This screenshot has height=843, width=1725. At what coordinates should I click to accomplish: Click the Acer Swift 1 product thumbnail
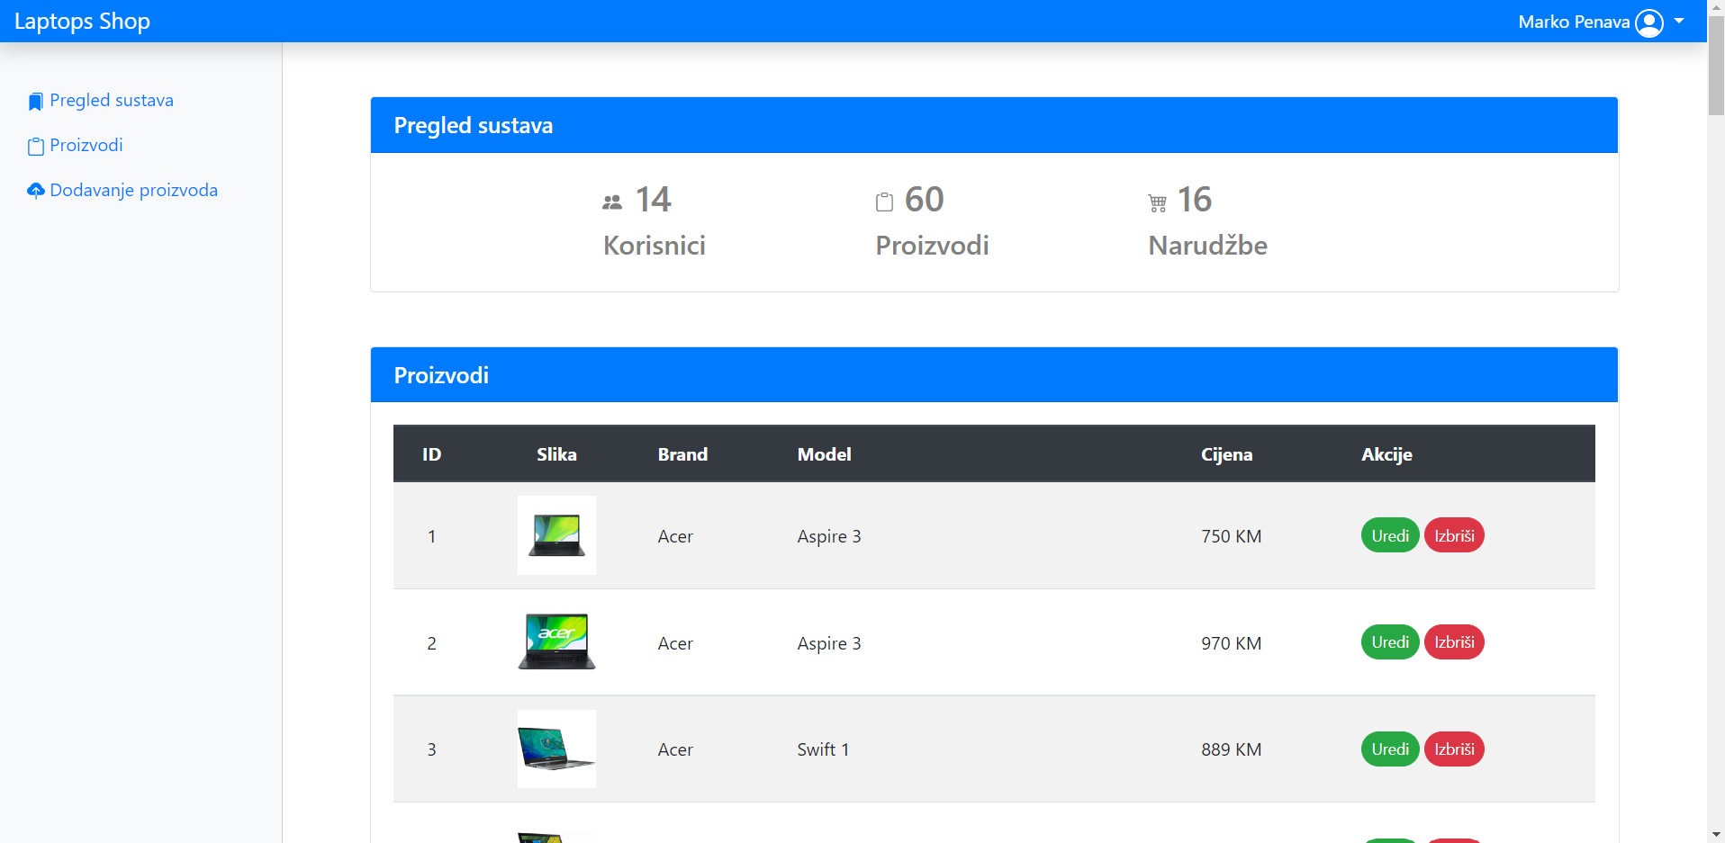tap(555, 748)
